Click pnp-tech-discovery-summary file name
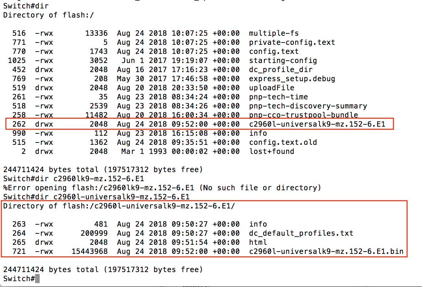Image resolution: width=422 pixels, height=287 pixels. pos(308,106)
